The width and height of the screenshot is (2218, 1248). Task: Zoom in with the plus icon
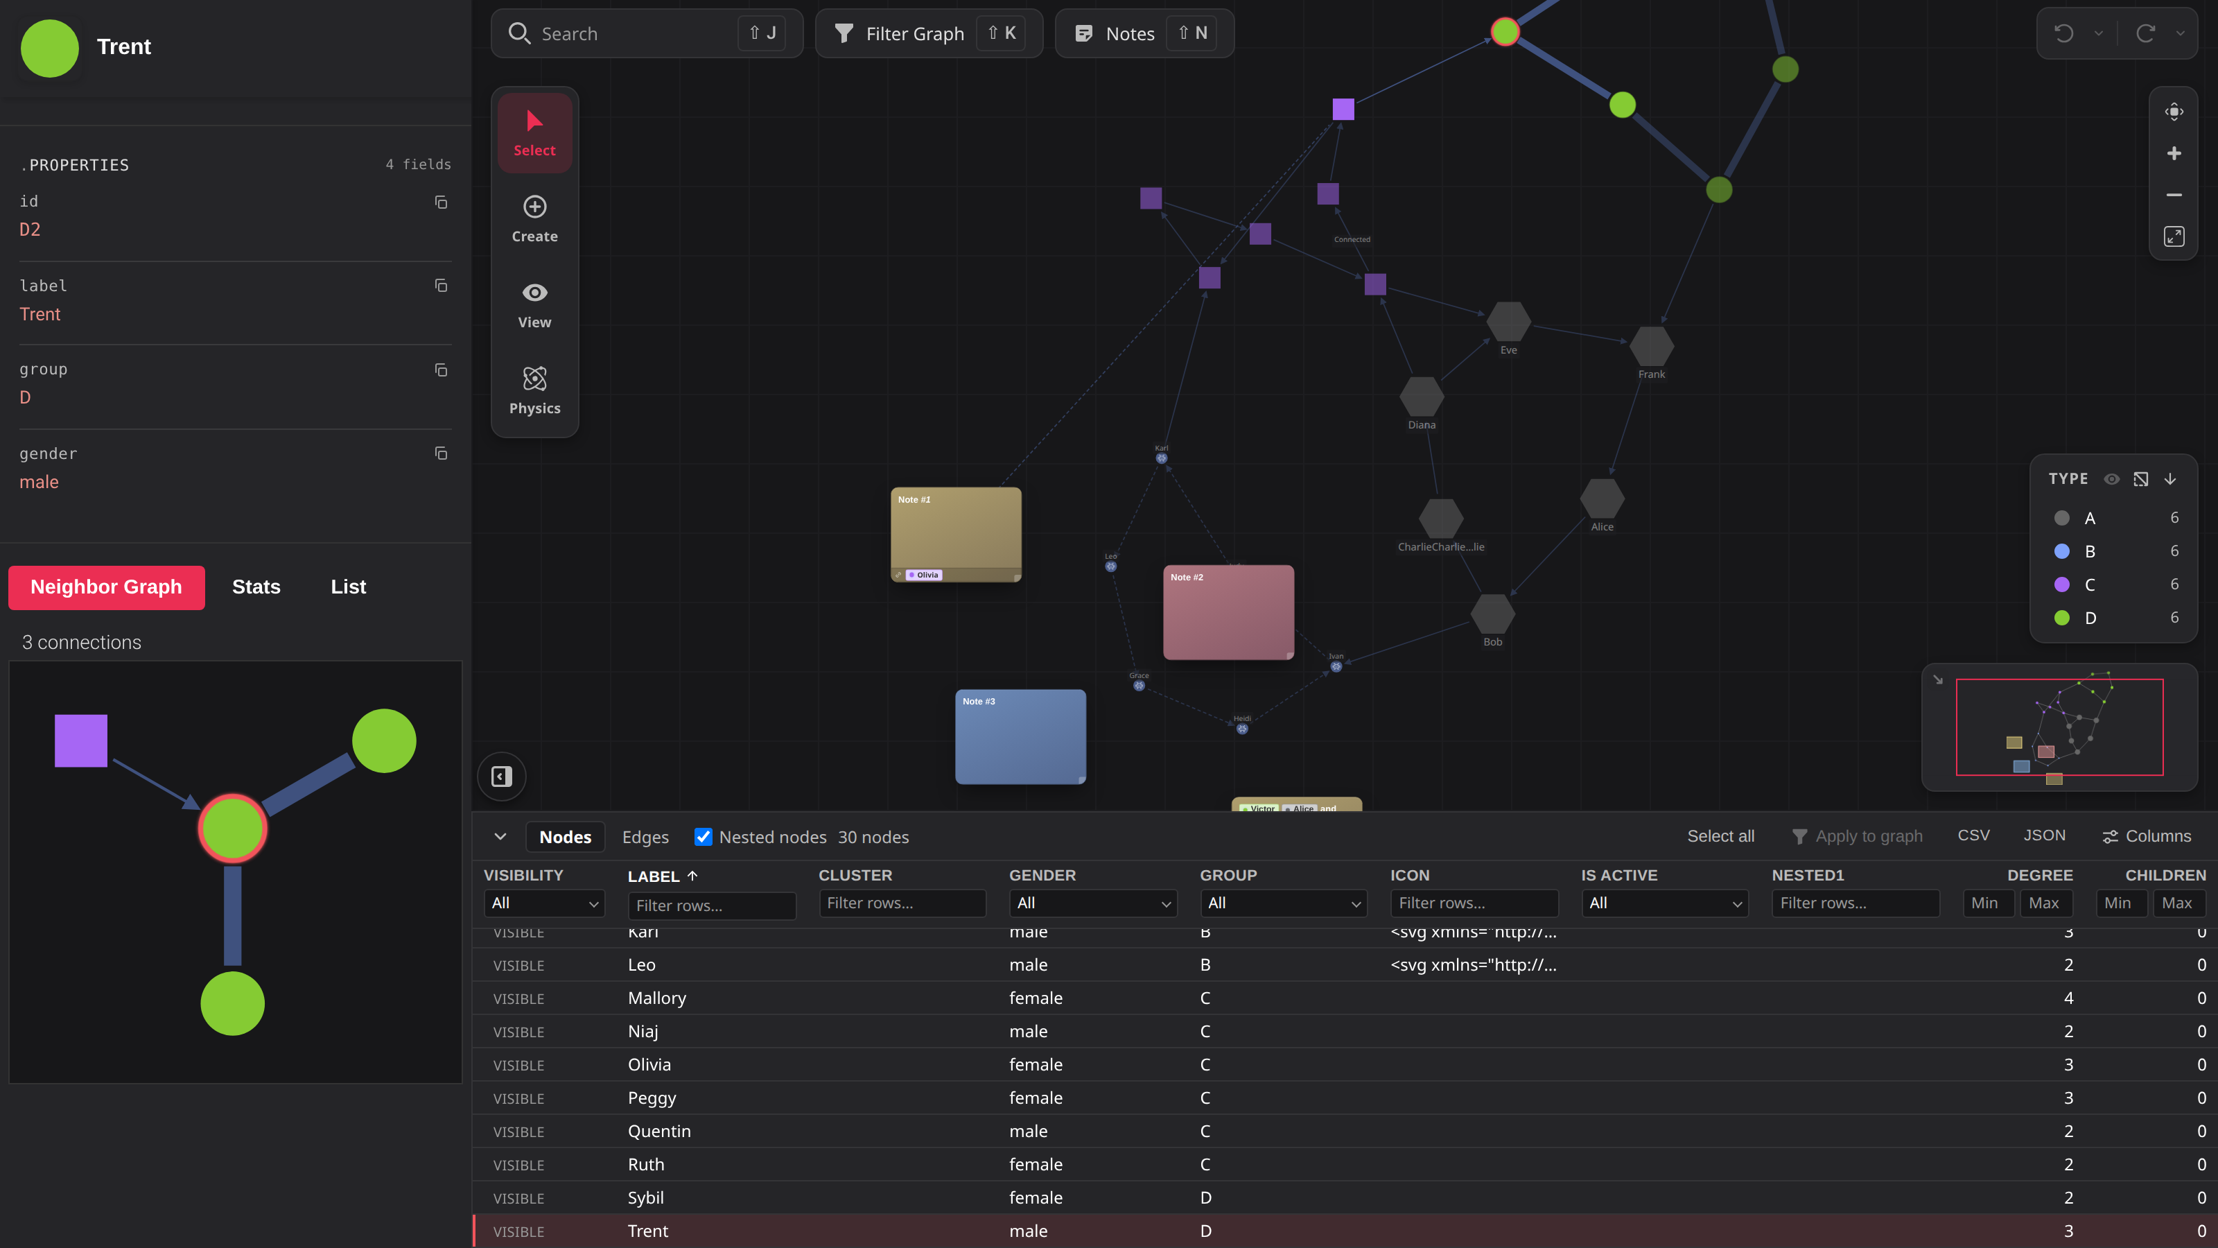click(2174, 153)
